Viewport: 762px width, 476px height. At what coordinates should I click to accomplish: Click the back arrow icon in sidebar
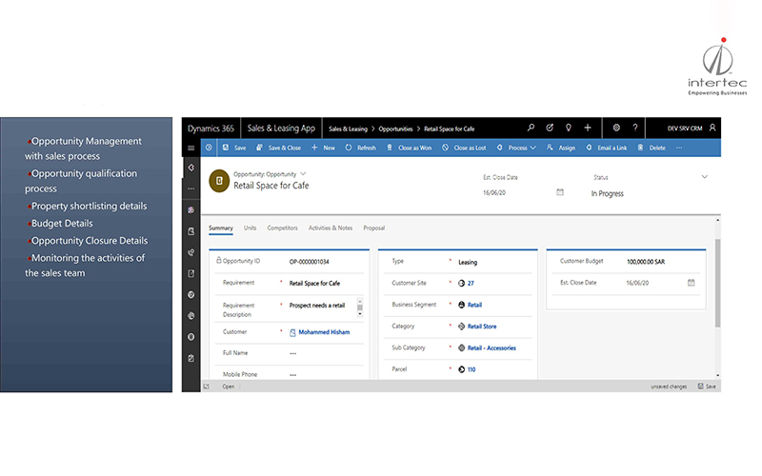pyautogui.click(x=191, y=168)
